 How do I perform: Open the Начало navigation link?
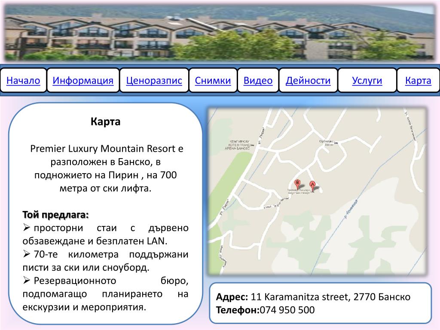click(23, 80)
